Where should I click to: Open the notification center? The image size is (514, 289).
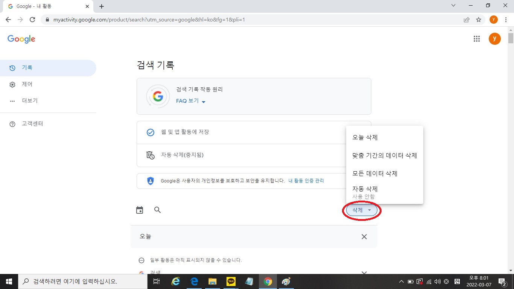pos(502,281)
